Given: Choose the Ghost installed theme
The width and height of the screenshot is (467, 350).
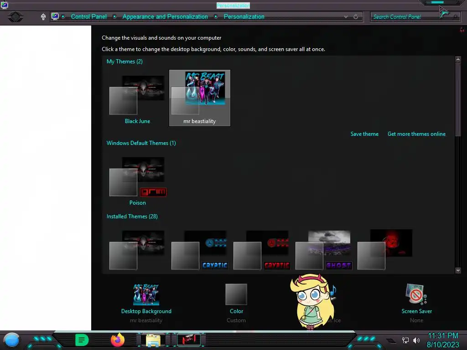Looking at the screenshot, I should (x=323, y=250).
